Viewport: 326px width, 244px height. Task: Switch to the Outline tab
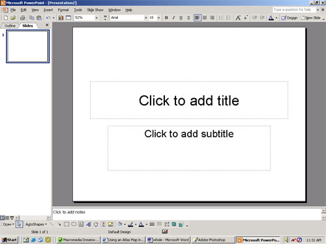[10, 25]
